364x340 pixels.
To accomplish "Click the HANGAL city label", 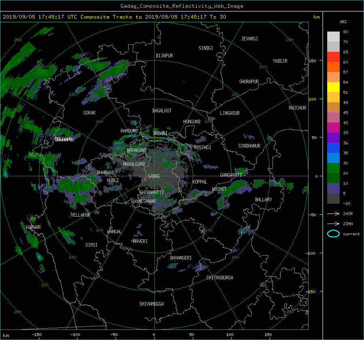I will [x=114, y=232].
